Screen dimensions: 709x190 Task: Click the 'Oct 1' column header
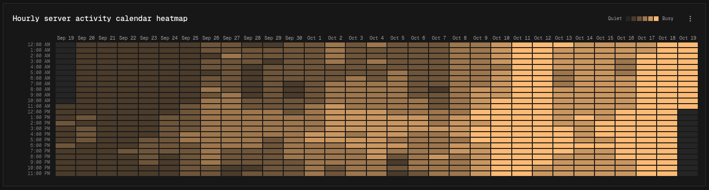tap(315, 38)
